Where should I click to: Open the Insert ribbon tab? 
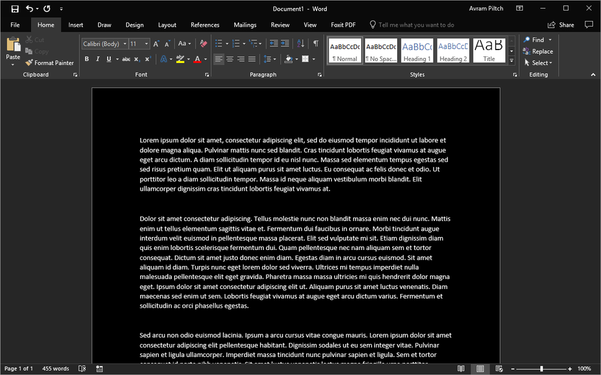tap(76, 25)
